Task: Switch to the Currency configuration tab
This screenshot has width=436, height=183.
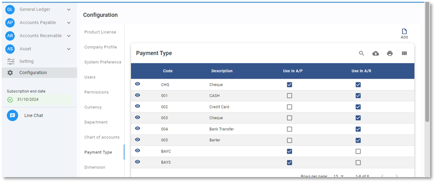Action: (x=93, y=107)
